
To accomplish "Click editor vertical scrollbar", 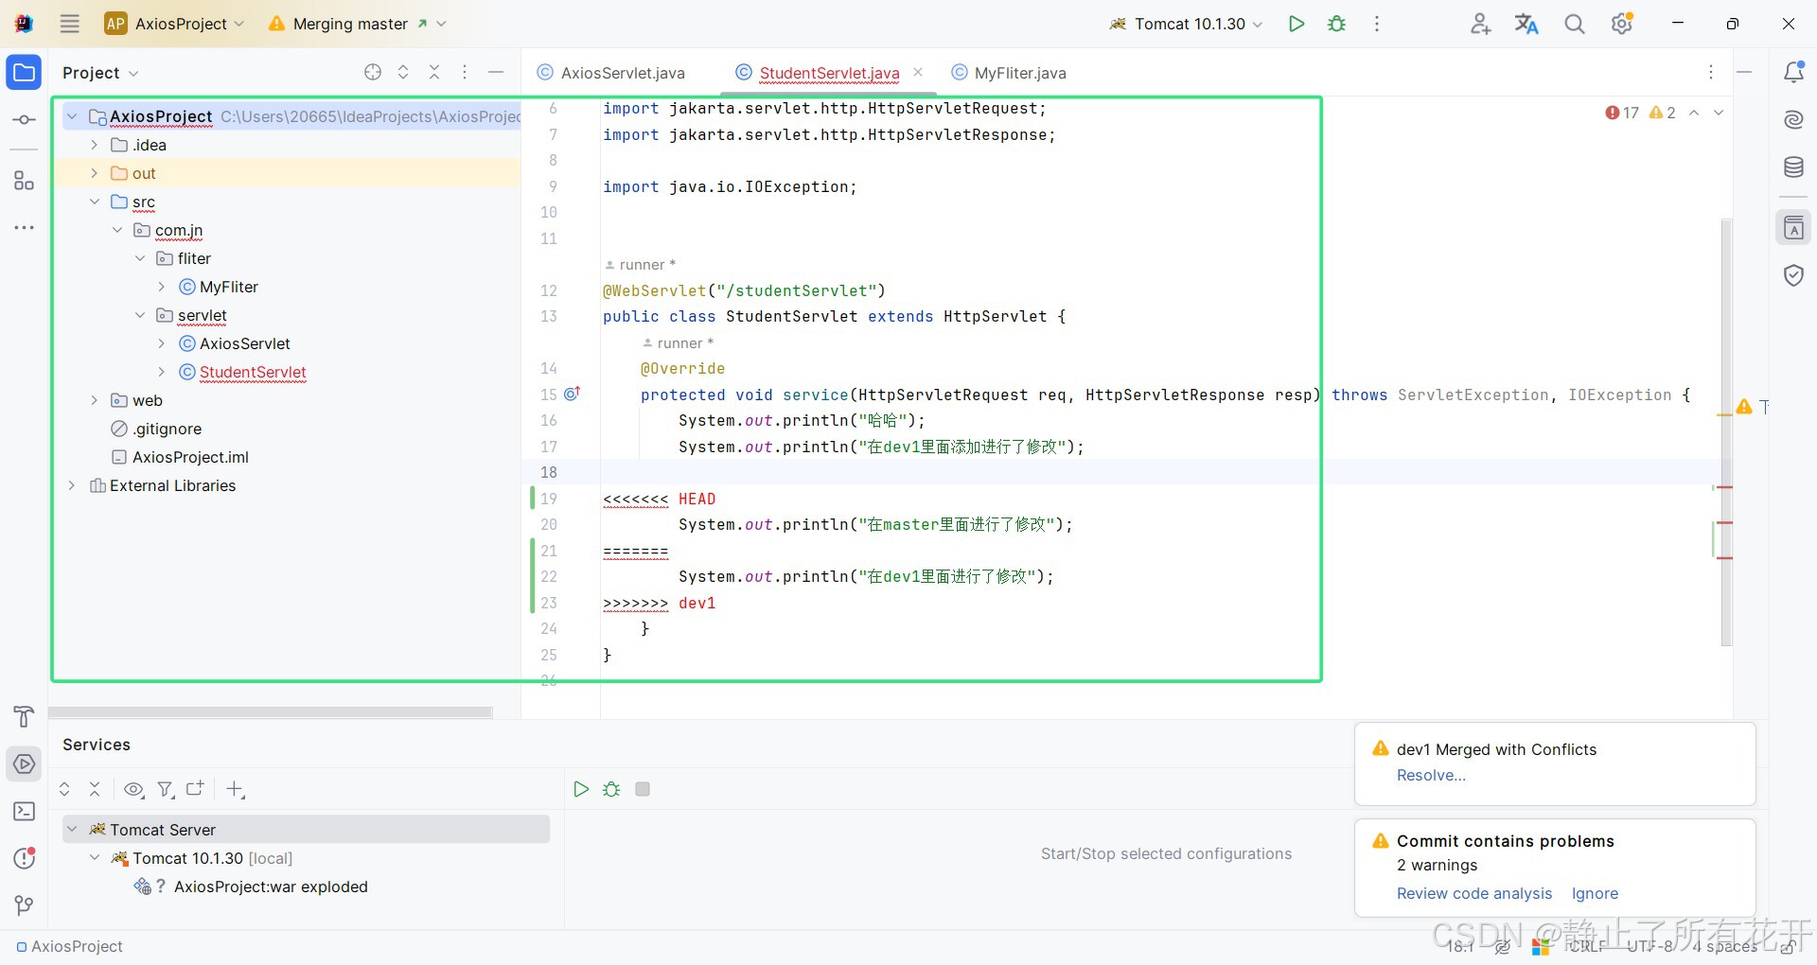I will coord(1726,432).
